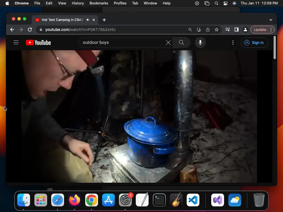Go forward in Chrome history
This screenshot has height=212, width=283.
21,30
